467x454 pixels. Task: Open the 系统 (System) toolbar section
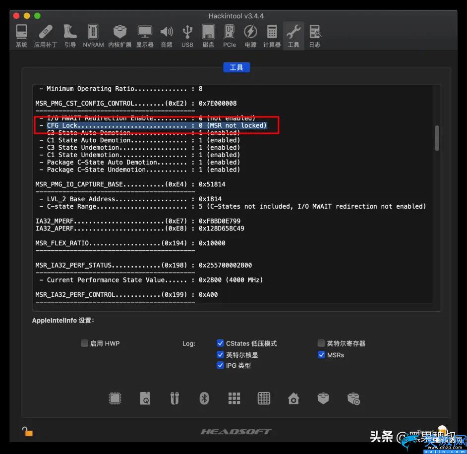(x=21, y=36)
